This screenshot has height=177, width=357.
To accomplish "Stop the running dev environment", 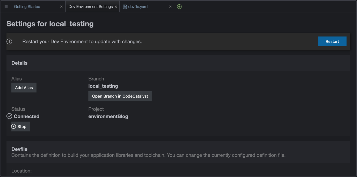I will (x=20, y=126).
